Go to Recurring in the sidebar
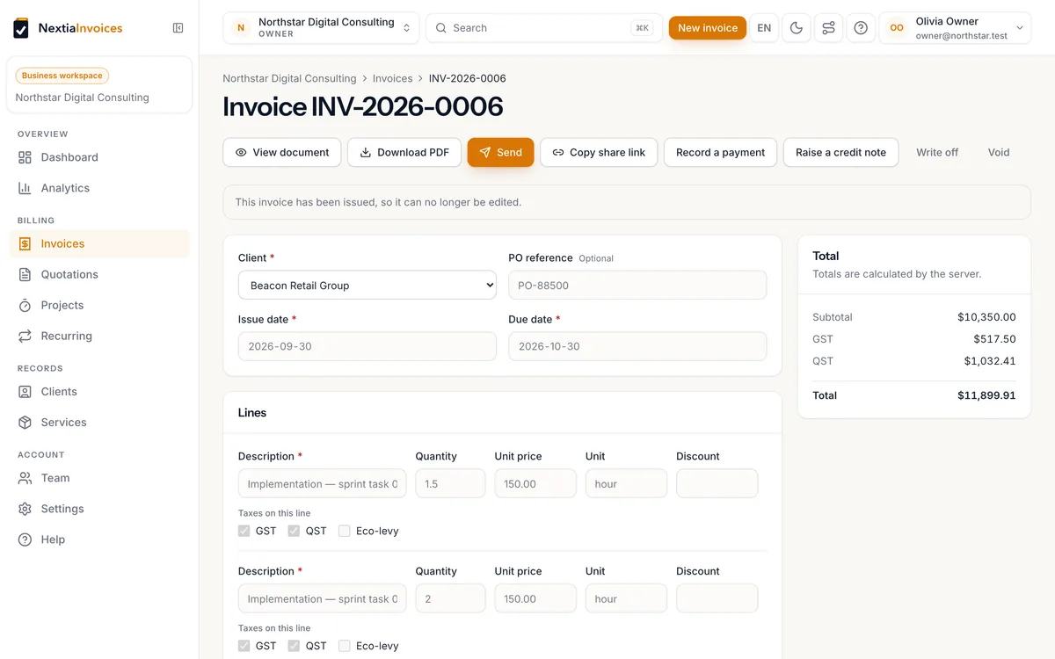 99,336
